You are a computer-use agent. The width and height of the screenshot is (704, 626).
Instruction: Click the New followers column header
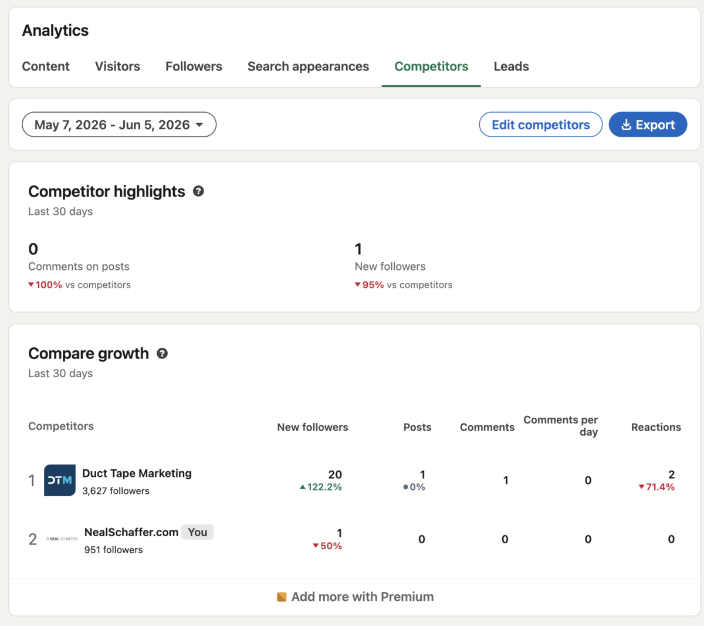(313, 427)
